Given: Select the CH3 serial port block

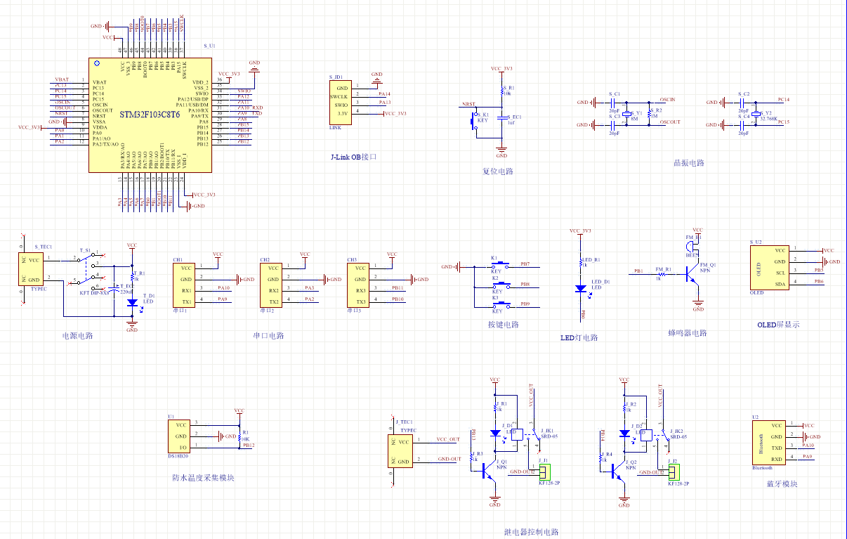Looking at the screenshot, I should pos(358,285).
